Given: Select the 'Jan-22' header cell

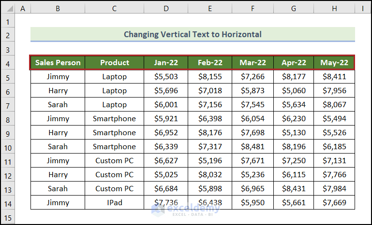Looking at the screenshot, I should click(166, 63).
